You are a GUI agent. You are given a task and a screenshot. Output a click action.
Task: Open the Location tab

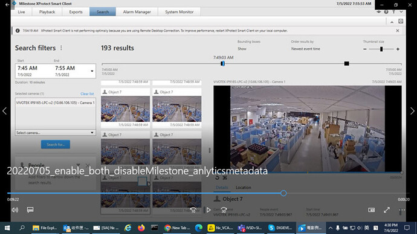pos(244,188)
